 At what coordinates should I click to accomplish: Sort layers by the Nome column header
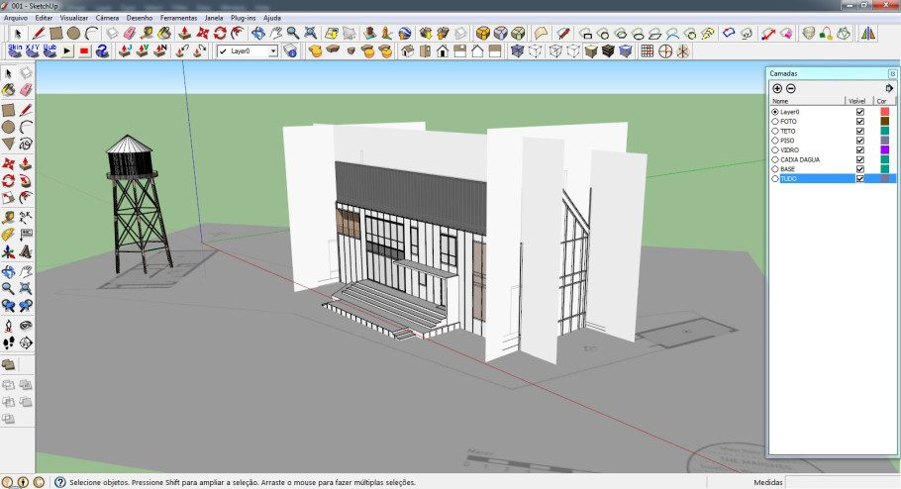point(807,101)
